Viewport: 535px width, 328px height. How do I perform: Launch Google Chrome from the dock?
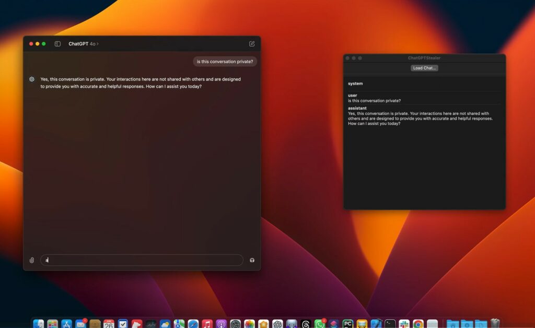point(418,324)
